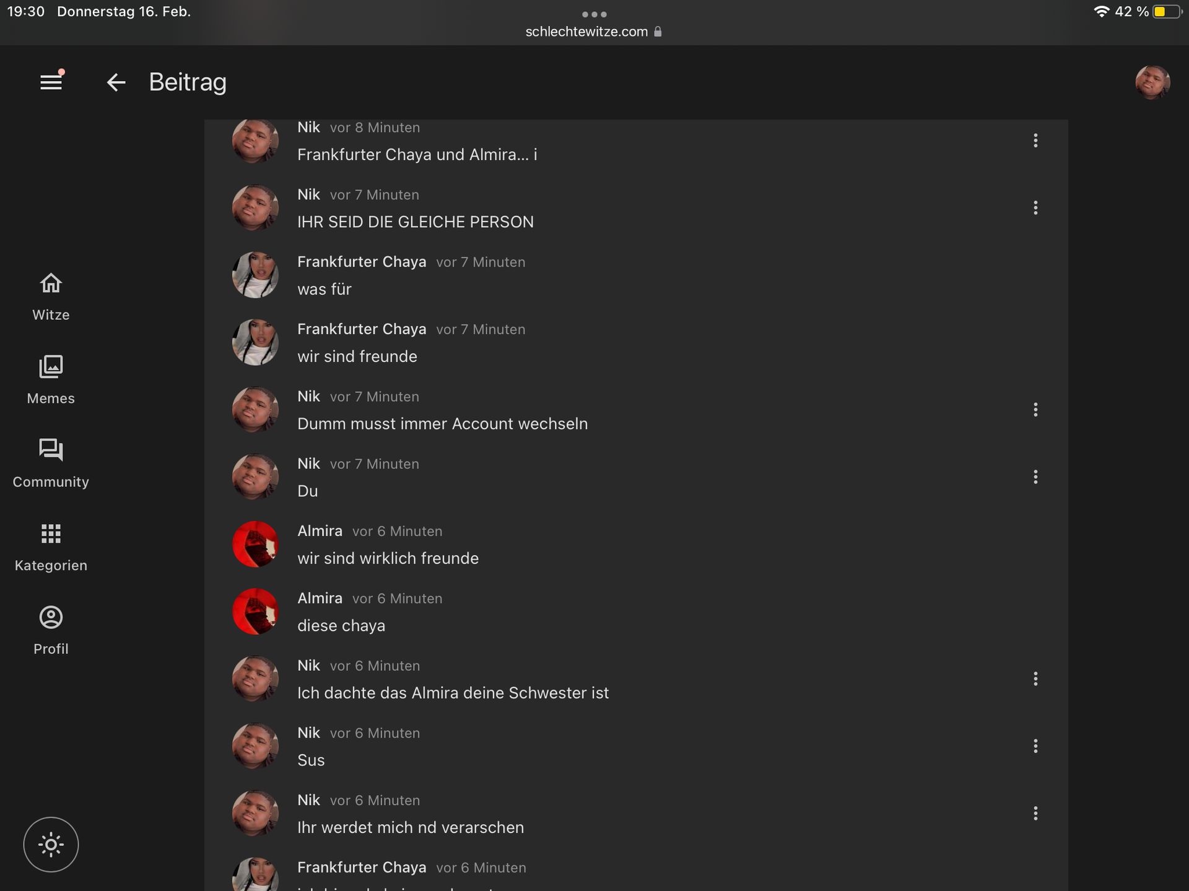The image size is (1189, 891).
Task: Open three-dot menu on 'Sus' comment
Action: coord(1035,746)
